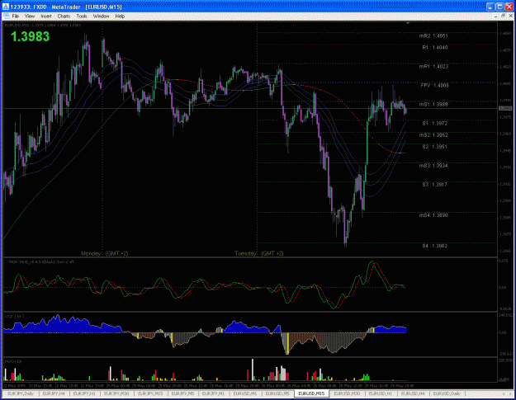Minimize the inner chart window
This screenshot has width=516, height=400.
click(496, 16)
